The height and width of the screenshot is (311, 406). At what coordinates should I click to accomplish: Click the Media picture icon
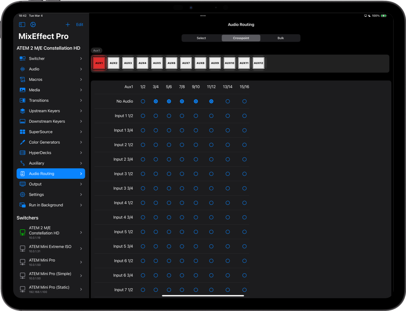(x=23, y=90)
